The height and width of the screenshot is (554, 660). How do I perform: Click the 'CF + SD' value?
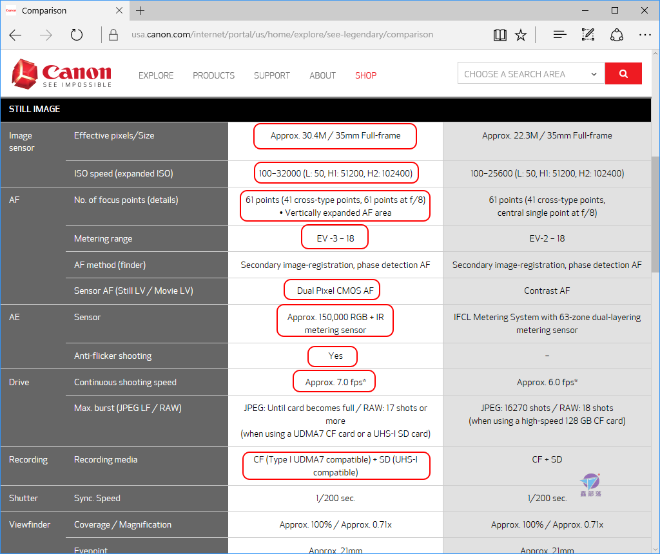547,459
